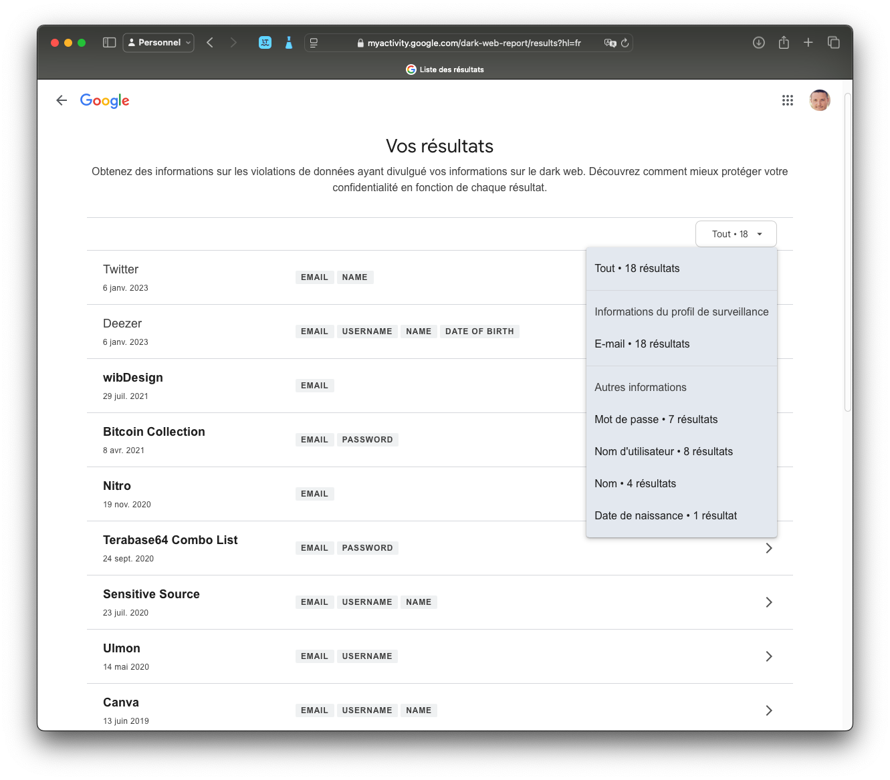Open Safari downloads icon
This screenshot has height=780, width=890.
758,43
